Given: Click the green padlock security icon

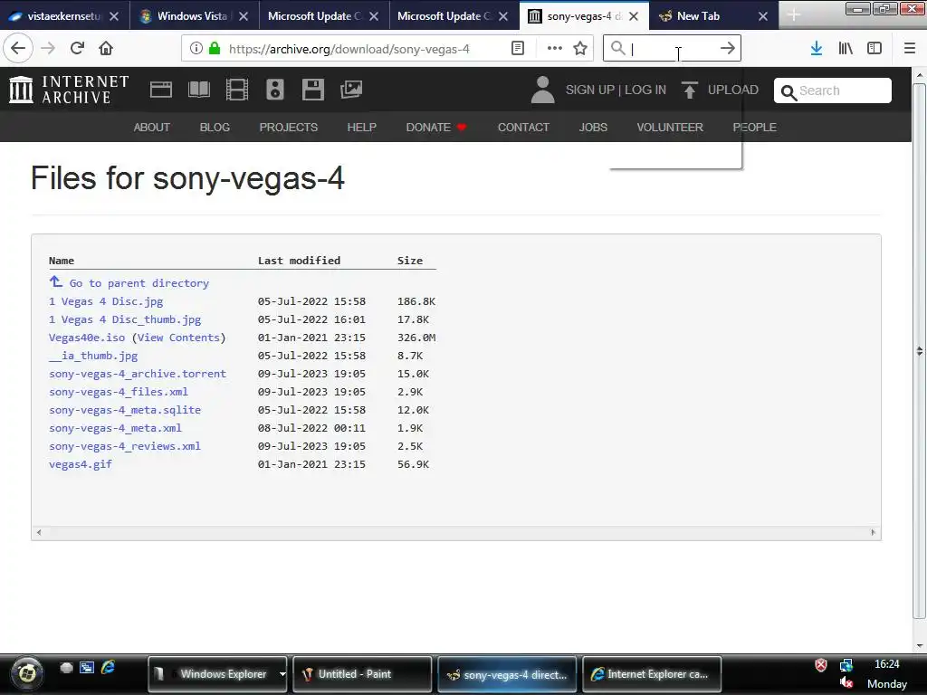Looking at the screenshot, I should pyautogui.click(x=215, y=48).
